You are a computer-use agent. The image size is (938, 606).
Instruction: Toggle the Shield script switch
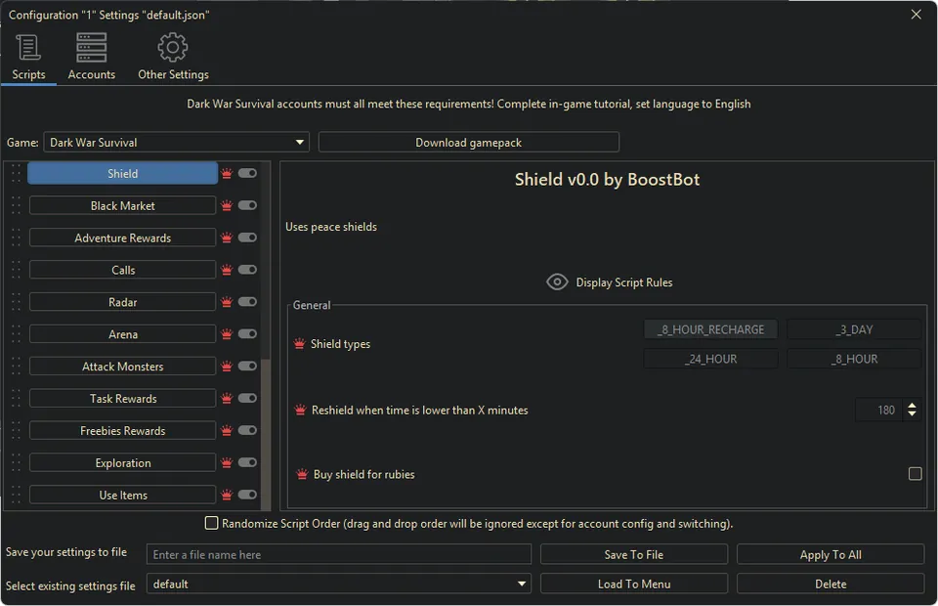(247, 173)
